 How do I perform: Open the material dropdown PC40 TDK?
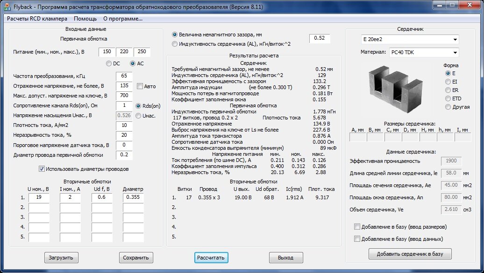[x=424, y=52]
